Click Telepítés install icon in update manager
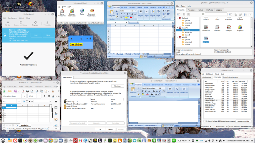Screen dimensions: 255x143 [x=47, y=24]
